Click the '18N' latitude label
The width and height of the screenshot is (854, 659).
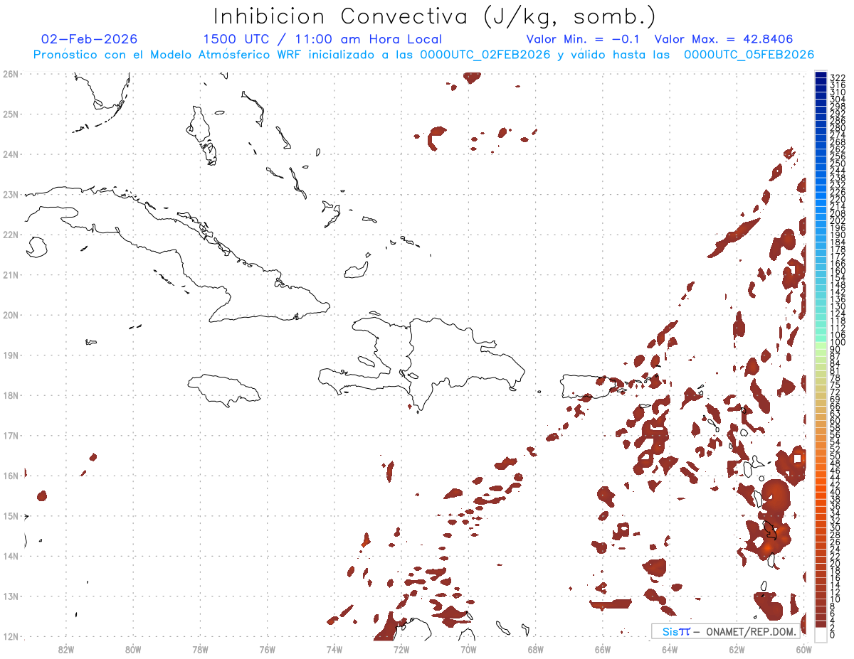[11, 395]
